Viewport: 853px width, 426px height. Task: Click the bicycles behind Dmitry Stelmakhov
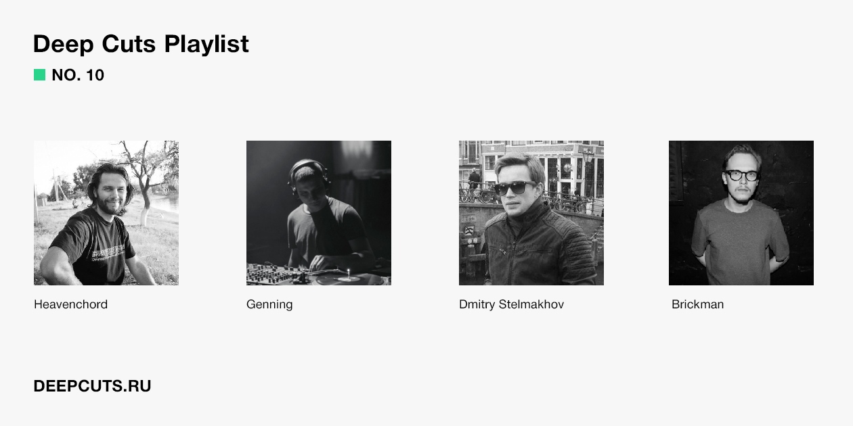(x=477, y=194)
